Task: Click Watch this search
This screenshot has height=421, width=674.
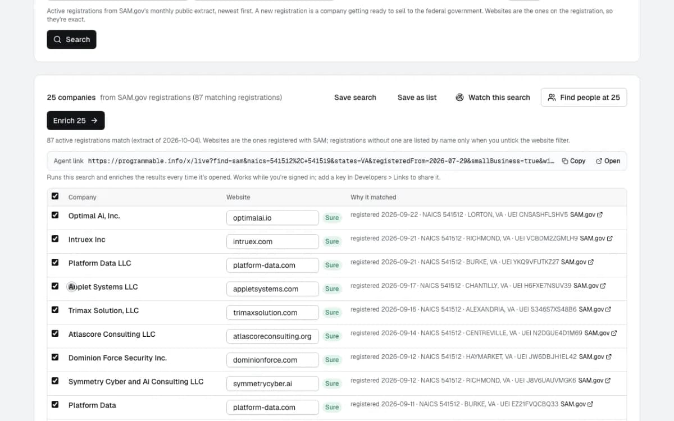Action: (x=493, y=97)
